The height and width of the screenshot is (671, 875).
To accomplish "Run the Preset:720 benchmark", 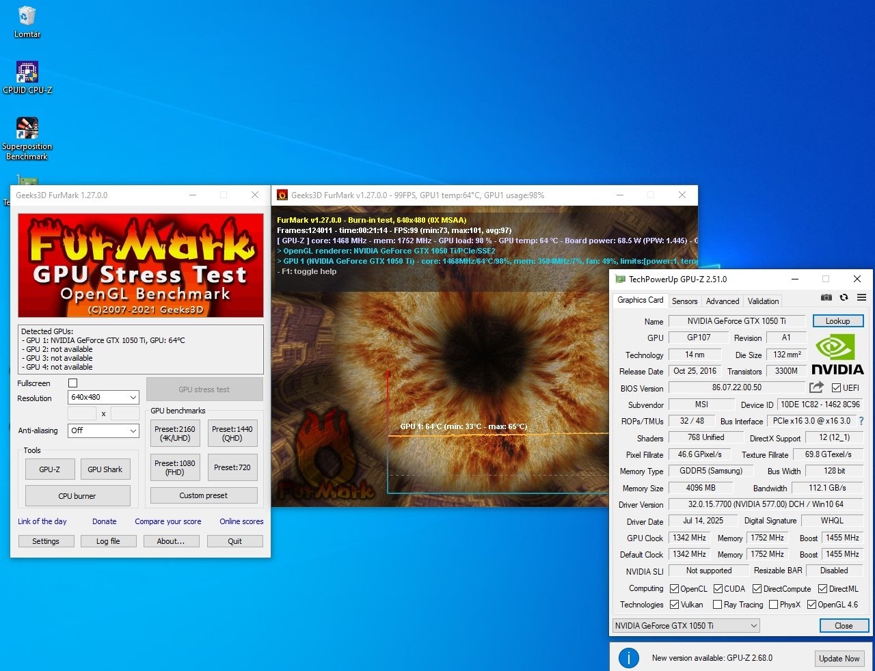I will point(232,467).
